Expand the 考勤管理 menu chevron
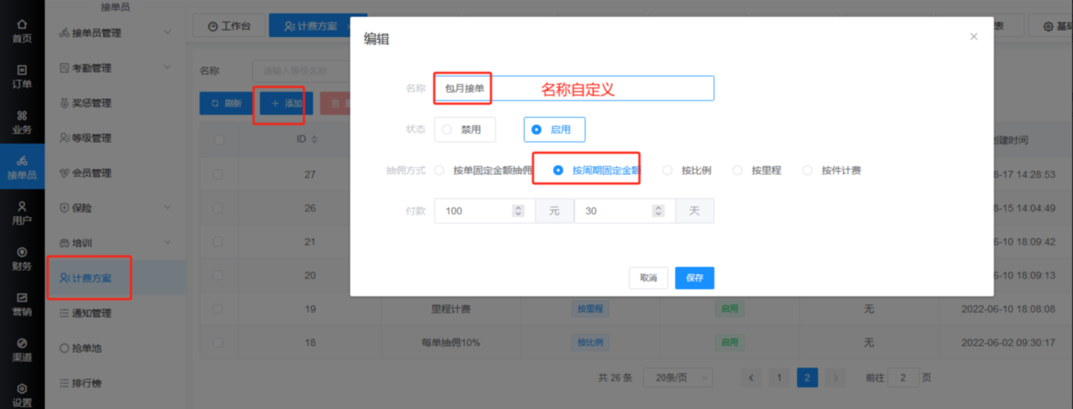The height and width of the screenshot is (409, 1073). tap(167, 67)
